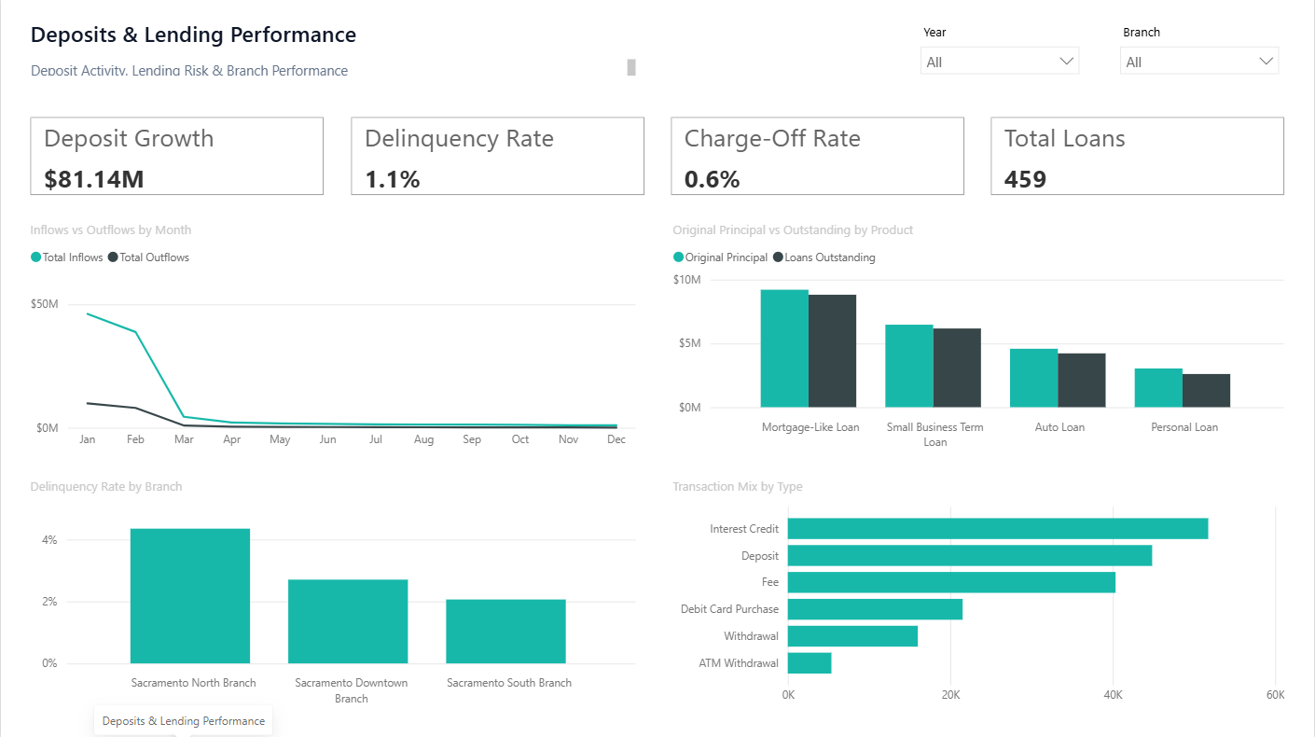
Task: Click the Deposit Growth KPI card
Action: coord(177,156)
